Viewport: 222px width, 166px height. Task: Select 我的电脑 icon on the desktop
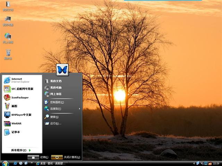pos(8,21)
